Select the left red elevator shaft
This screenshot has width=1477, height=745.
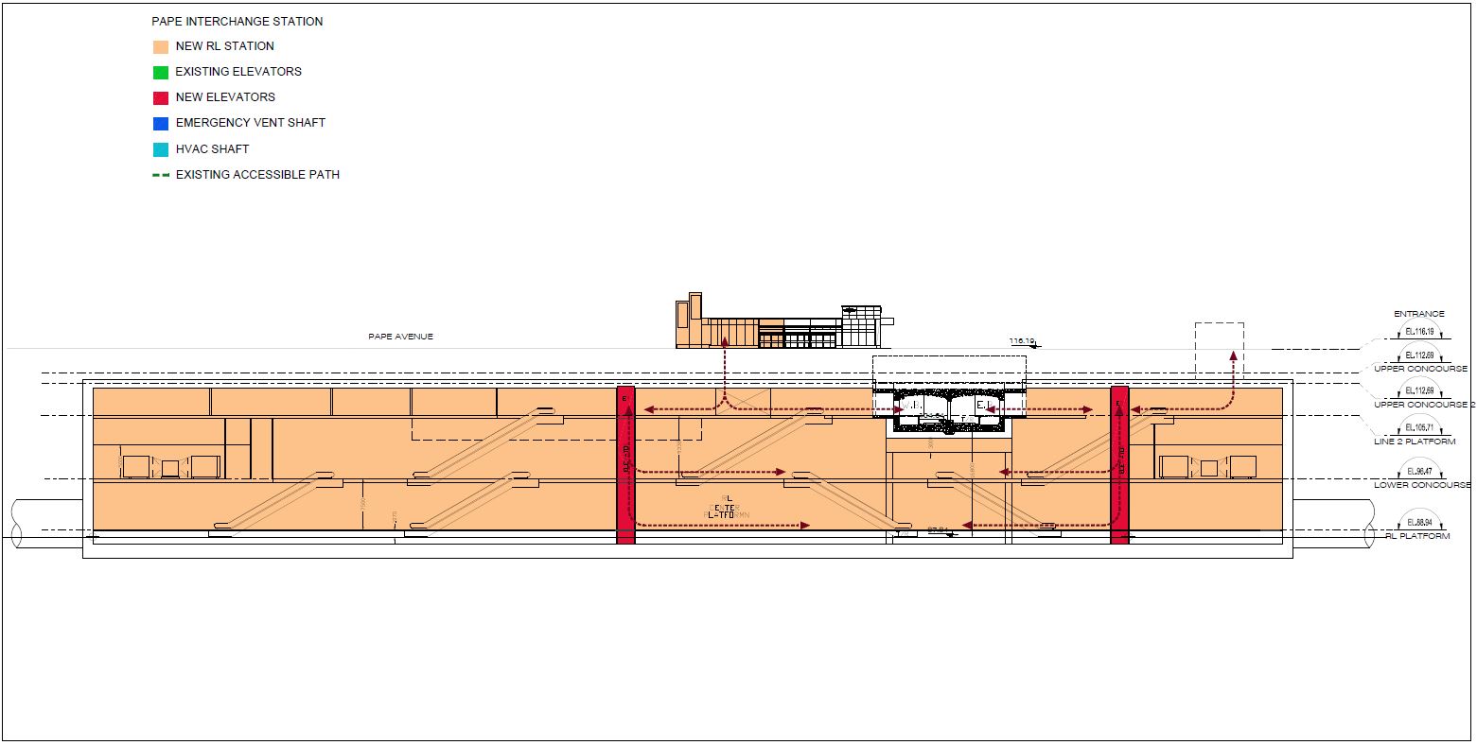pyautogui.click(x=625, y=464)
